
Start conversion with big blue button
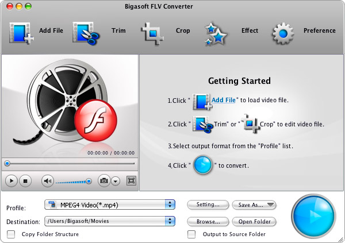(313, 216)
